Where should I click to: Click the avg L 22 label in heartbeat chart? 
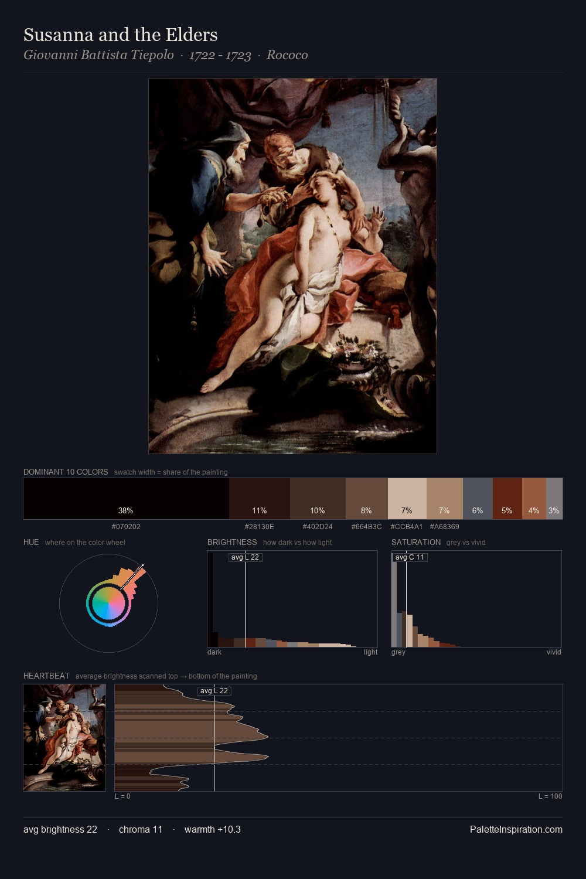click(214, 691)
